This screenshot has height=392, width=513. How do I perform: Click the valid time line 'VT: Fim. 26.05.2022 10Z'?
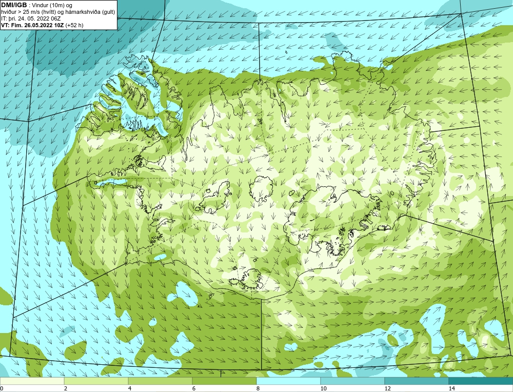33,25
